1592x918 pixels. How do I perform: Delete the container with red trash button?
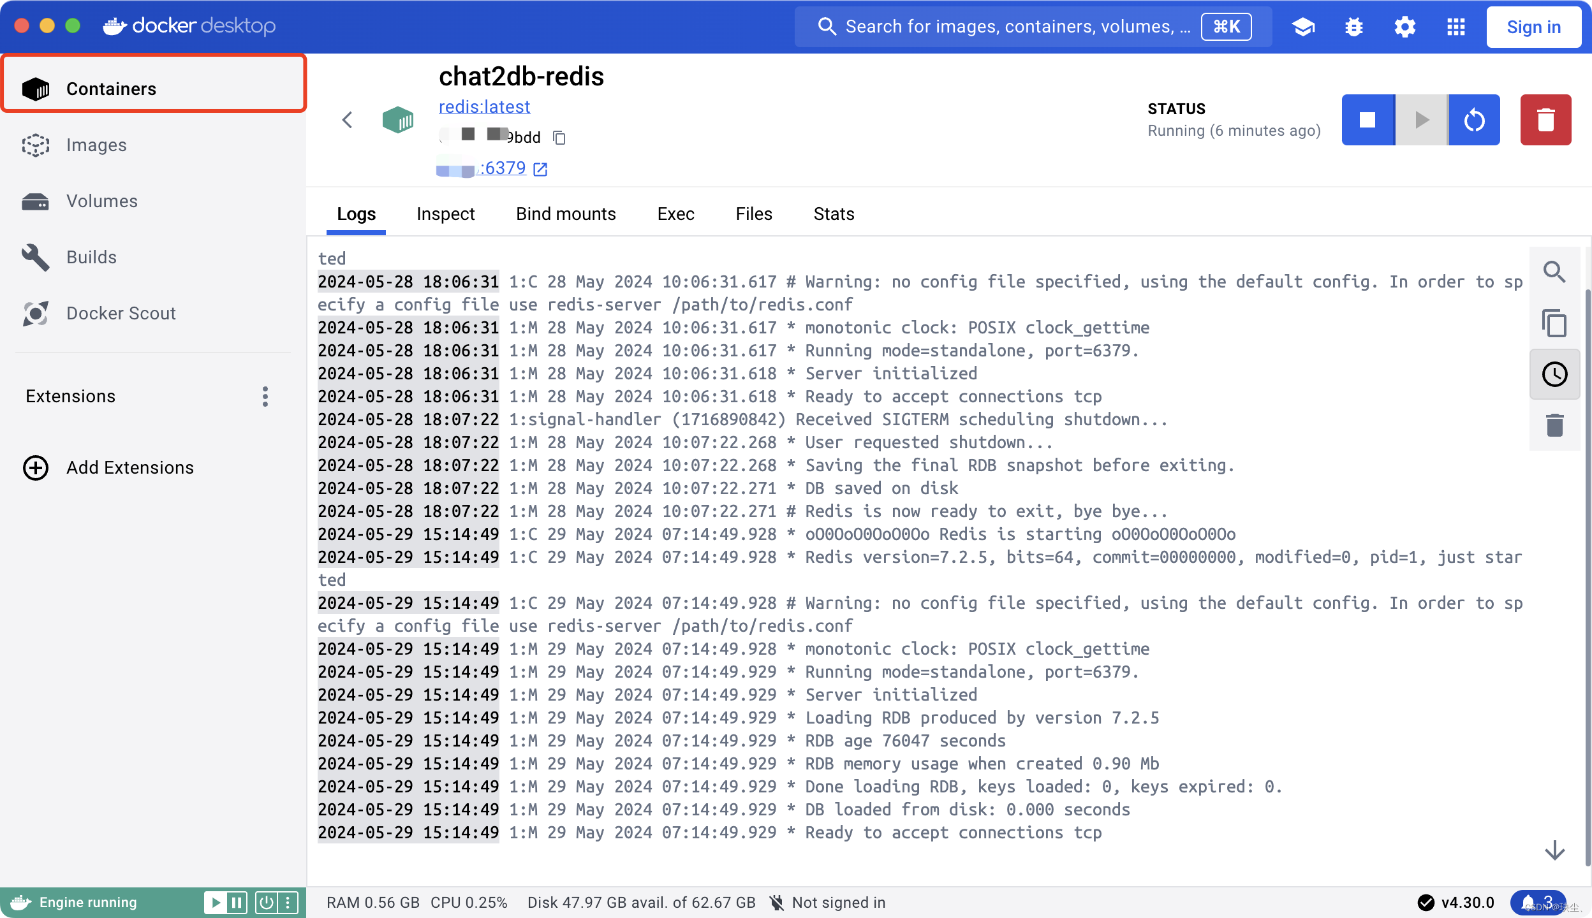1545,120
